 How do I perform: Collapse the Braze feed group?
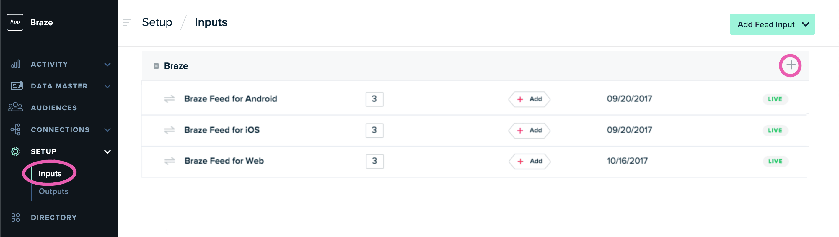click(156, 66)
